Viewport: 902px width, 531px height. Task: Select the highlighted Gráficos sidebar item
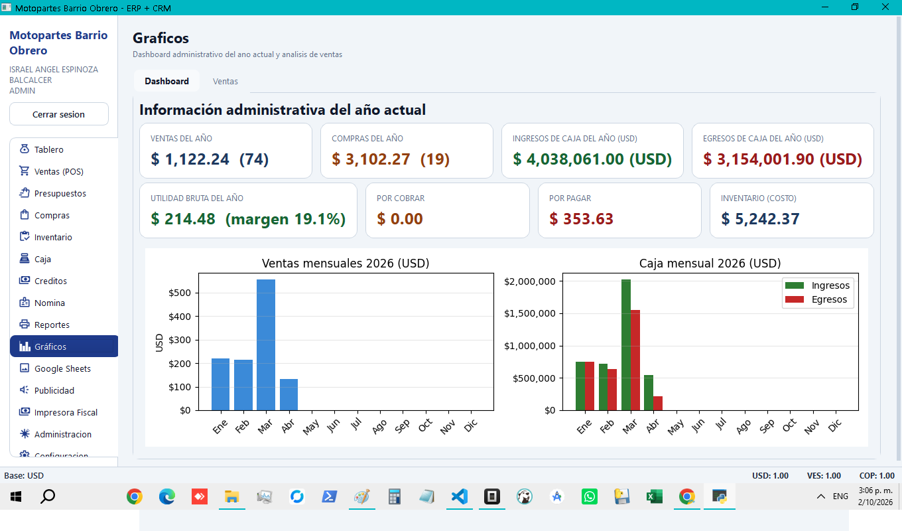point(64,346)
